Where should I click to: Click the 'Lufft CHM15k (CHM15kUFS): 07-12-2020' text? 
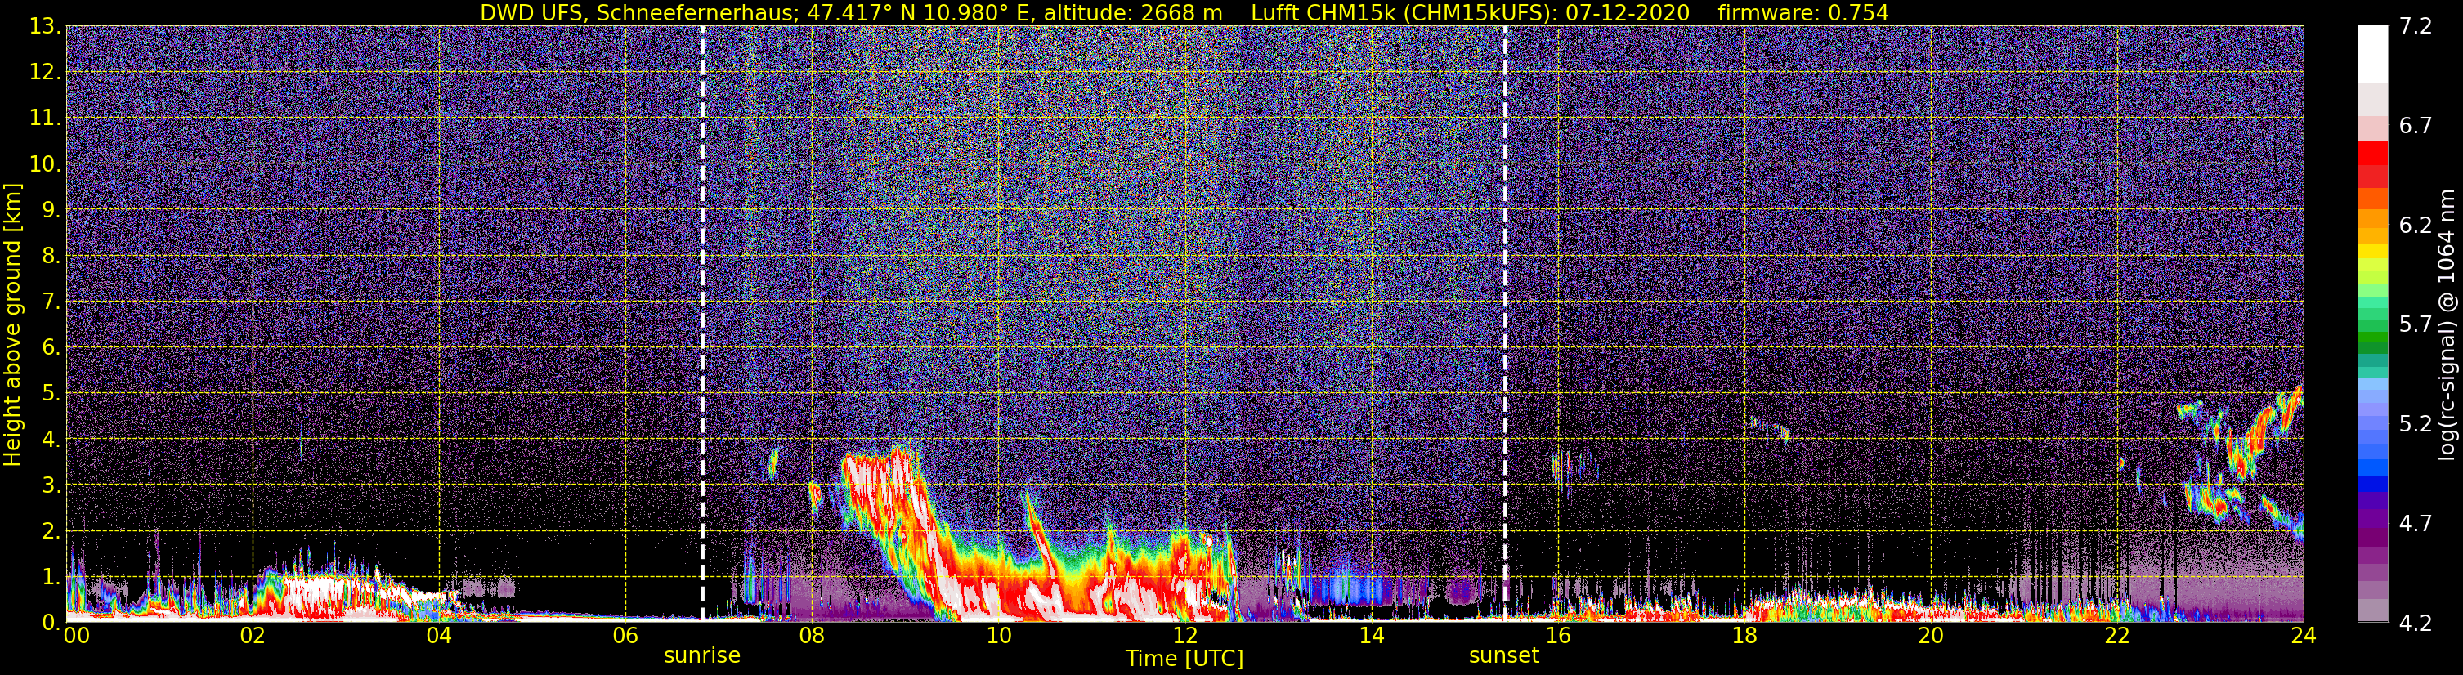[x=1470, y=13]
